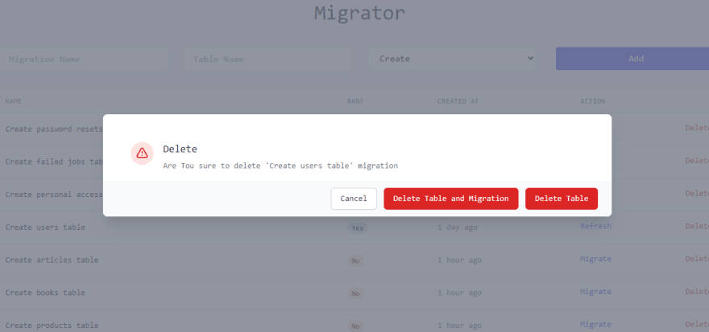
Task: Click the Delete heading in the dialog
Action: [180, 149]
